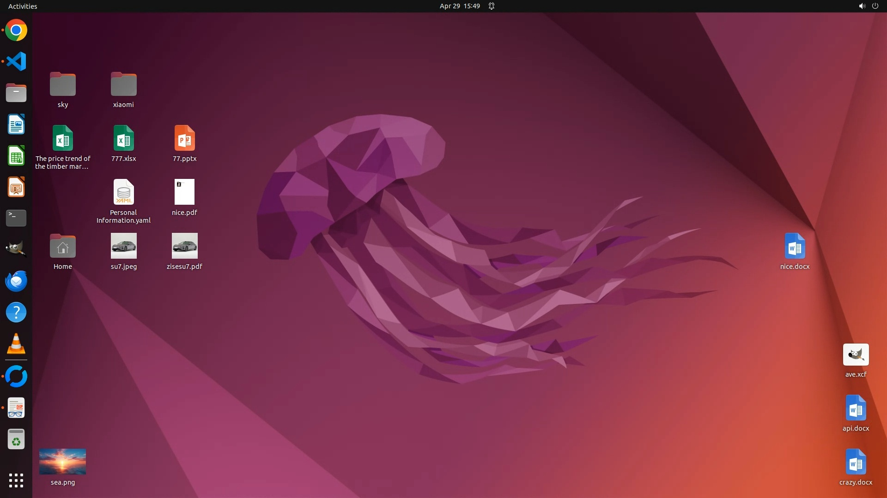Open Google Chrome from the dock
The width and height of the screenshot is (887, 498).
tap(16, 30)
